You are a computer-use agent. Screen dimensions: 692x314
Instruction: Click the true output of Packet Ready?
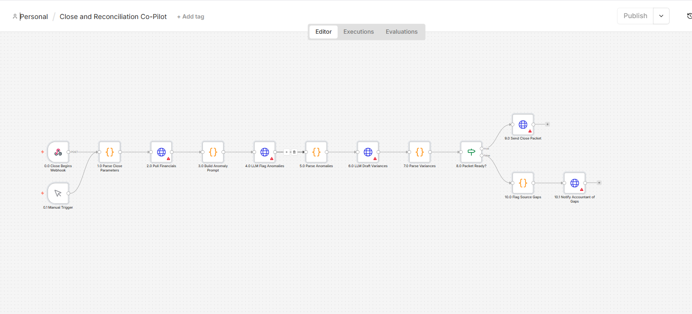(482, 149)
